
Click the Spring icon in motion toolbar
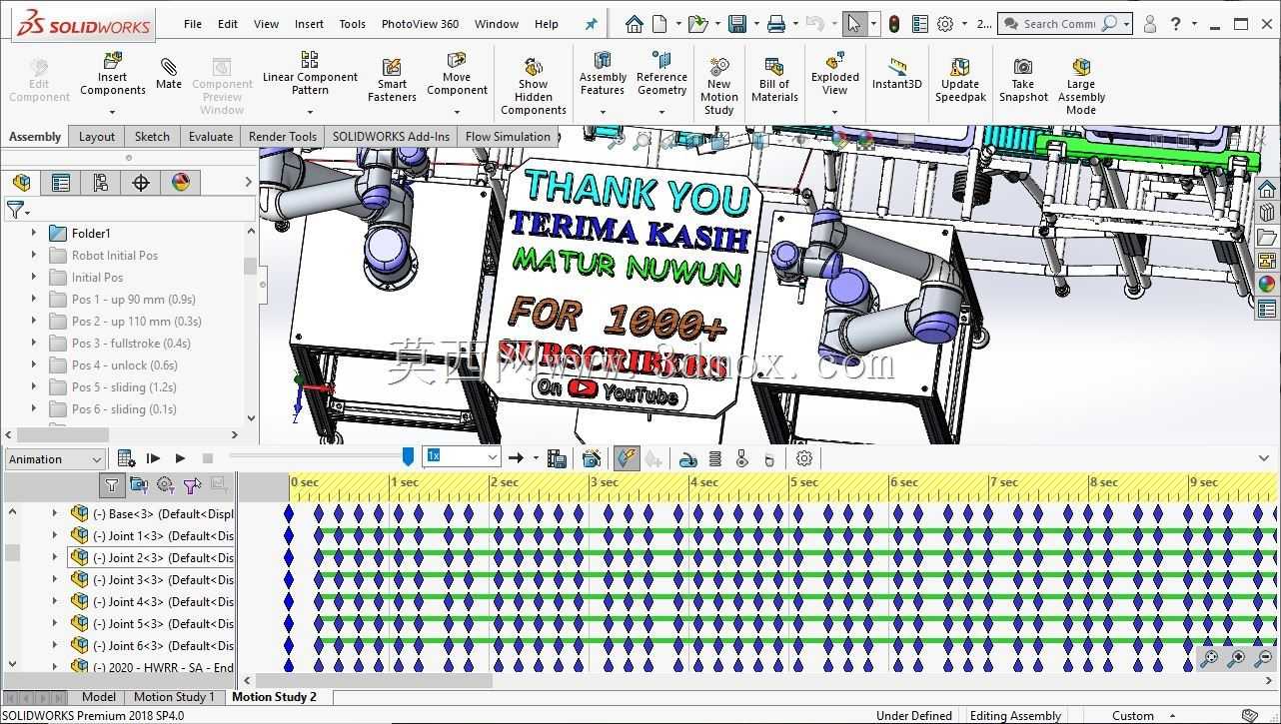pos(714,458)
